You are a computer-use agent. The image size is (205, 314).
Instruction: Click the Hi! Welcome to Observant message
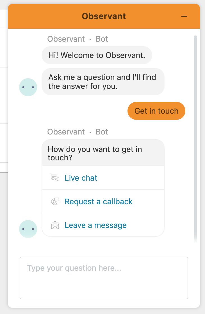[97, 55]
